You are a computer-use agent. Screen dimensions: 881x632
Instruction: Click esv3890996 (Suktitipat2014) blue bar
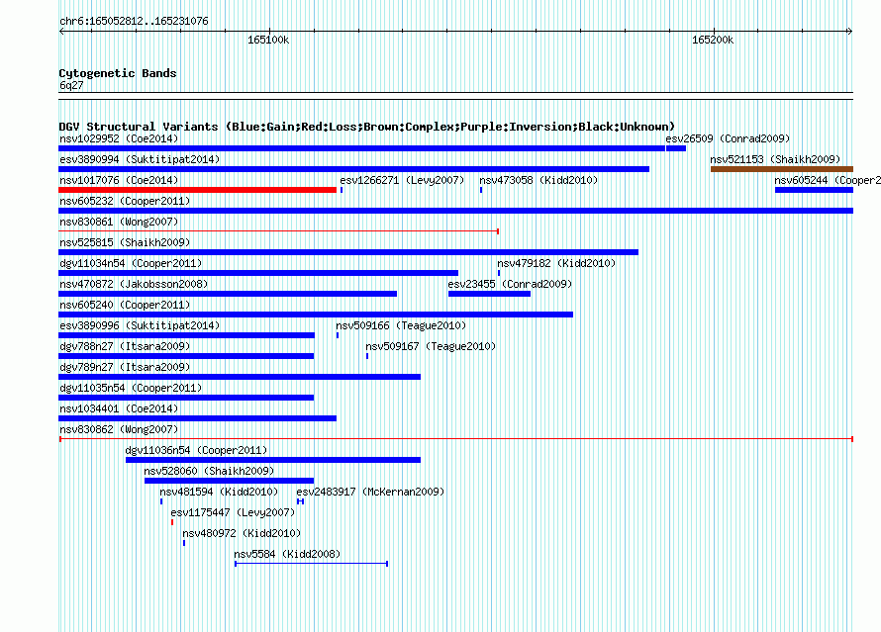[186, 335]
